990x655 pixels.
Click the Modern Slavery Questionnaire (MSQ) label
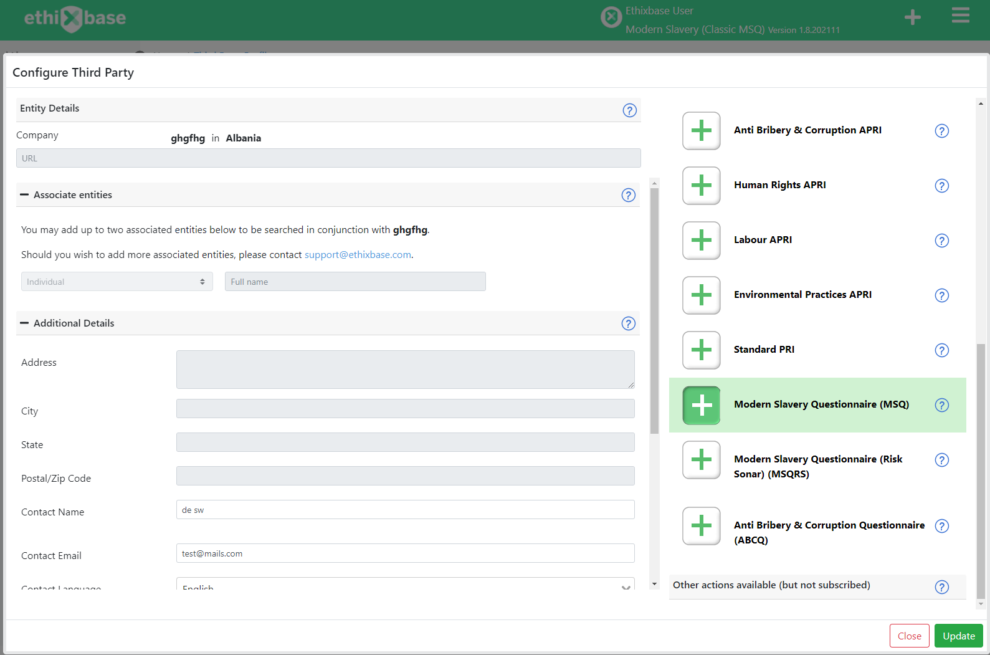click(x=821, y=404)
